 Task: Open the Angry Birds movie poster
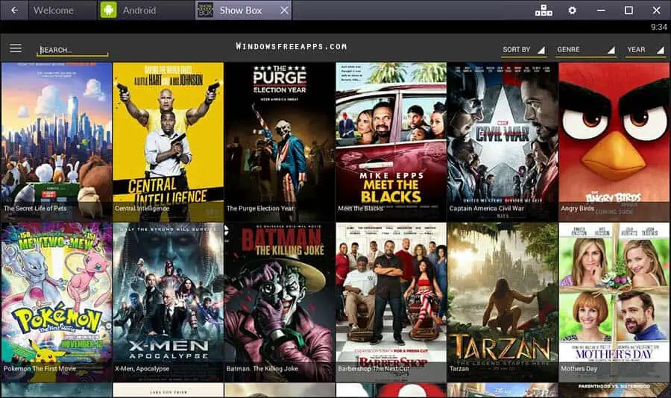[614, 142]
